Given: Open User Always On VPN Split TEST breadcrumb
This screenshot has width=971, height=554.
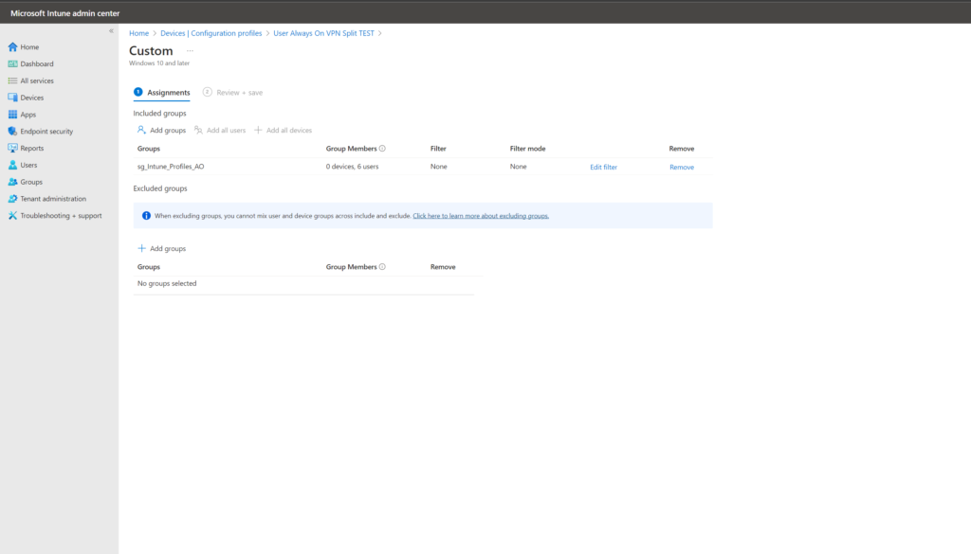Looking at the screenshot, I should point(324,33).
